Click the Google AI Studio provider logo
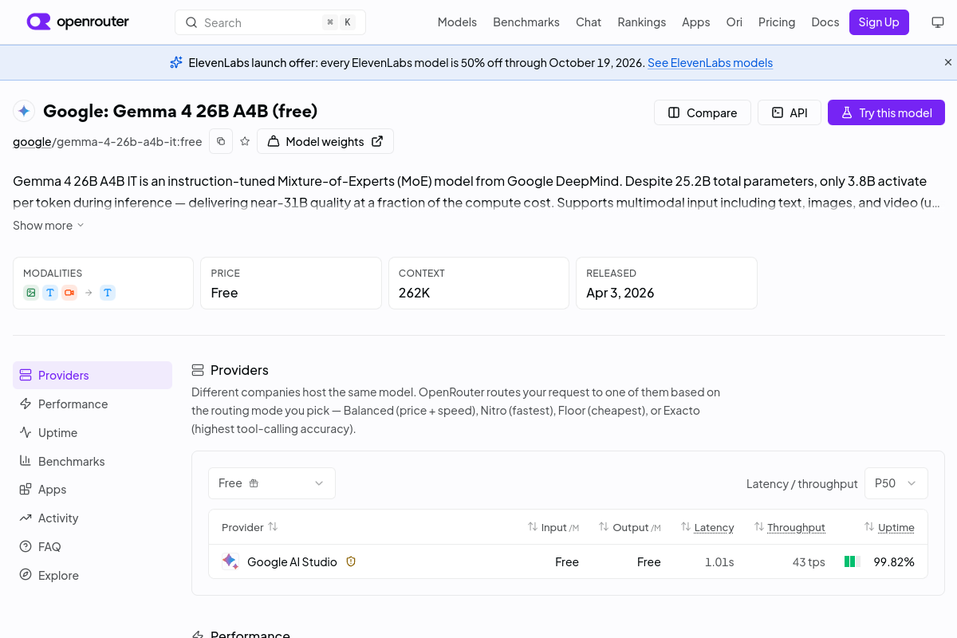Screen dimensions: 957x638 (230, 561)
